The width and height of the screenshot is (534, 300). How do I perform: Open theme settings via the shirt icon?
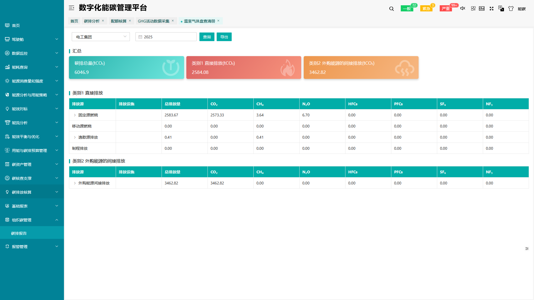(511, 9)
